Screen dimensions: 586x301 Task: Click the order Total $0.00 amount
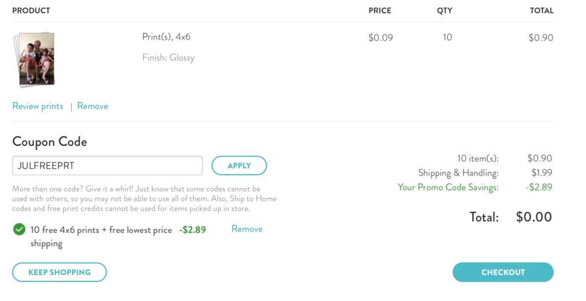tap(534, 217)
